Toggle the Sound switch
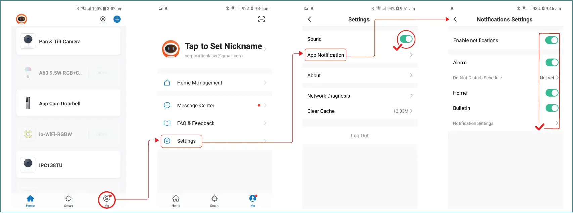The height and width of the screenshot is (213, 573). click(x=406, y=39)
